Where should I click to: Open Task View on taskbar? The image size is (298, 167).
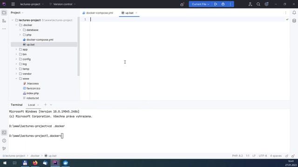tap(14, 163)
